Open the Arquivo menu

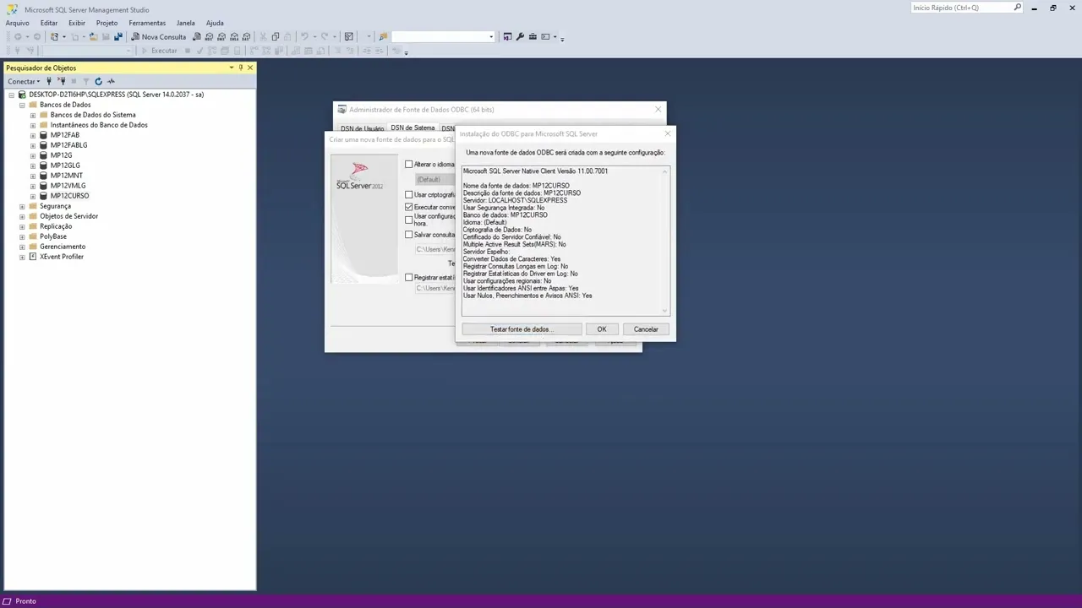point(17,23)
